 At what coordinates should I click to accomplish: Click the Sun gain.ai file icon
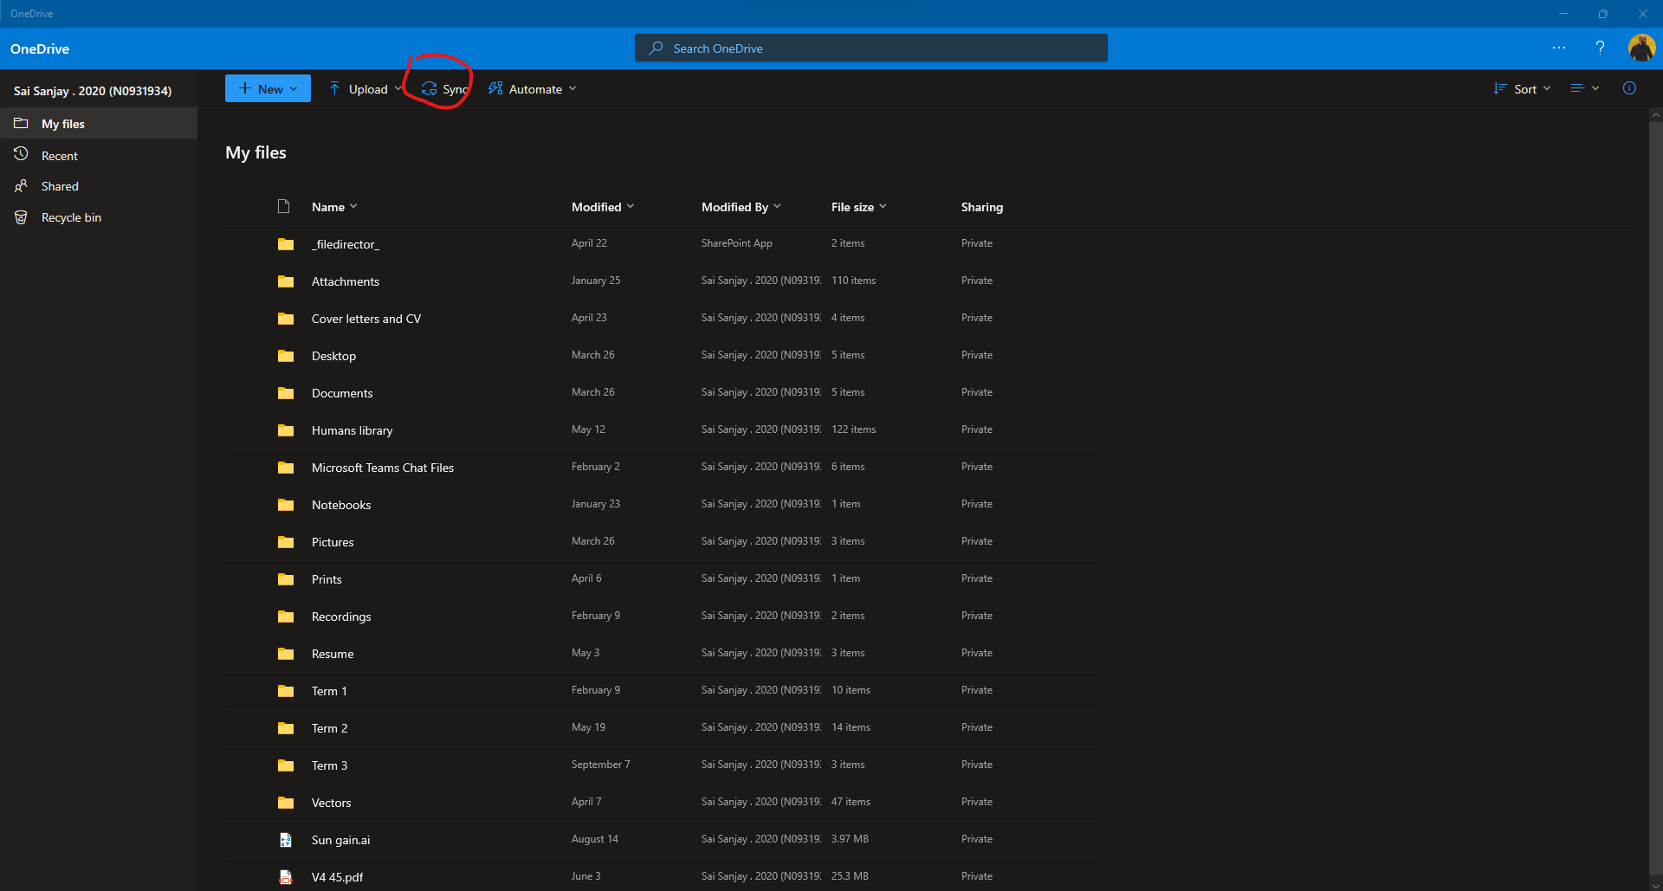[286, 840]
